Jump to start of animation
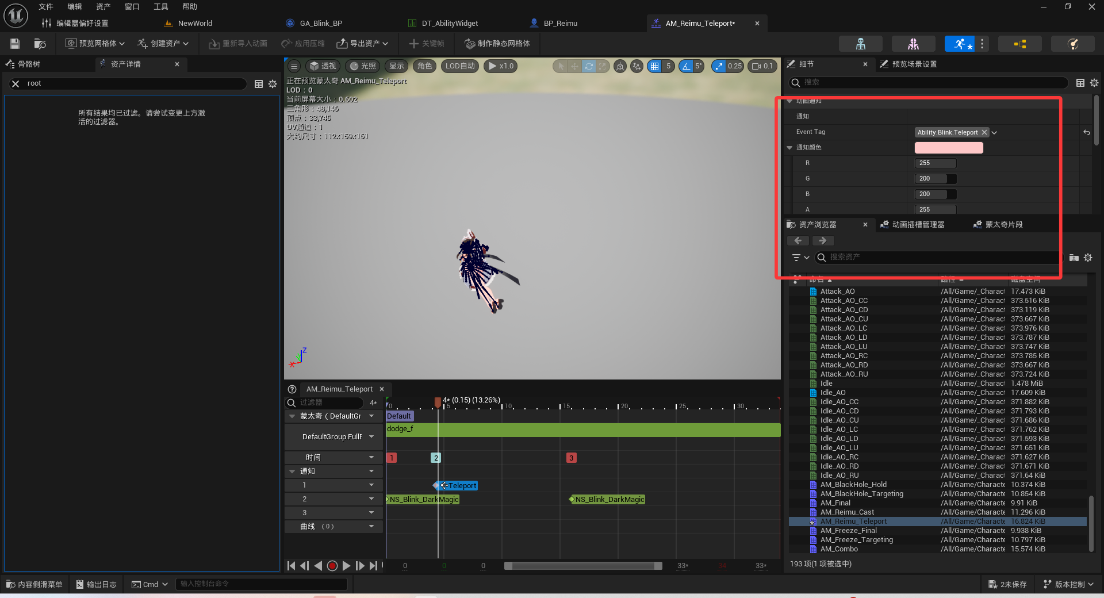 (x=291, y=566)
